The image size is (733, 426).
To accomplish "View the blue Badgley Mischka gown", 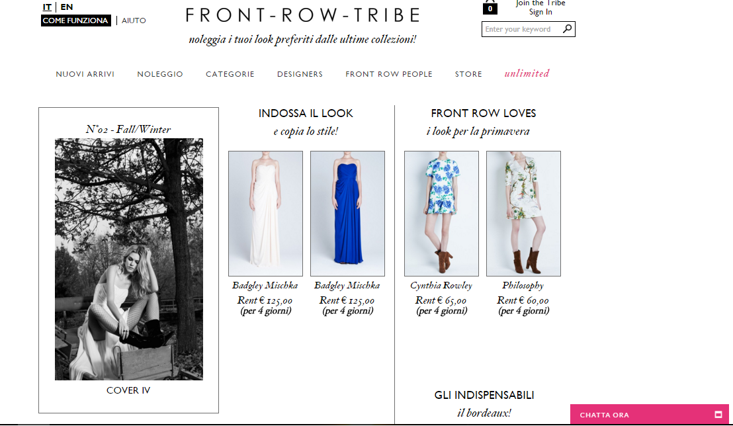I will coord(347,213).
